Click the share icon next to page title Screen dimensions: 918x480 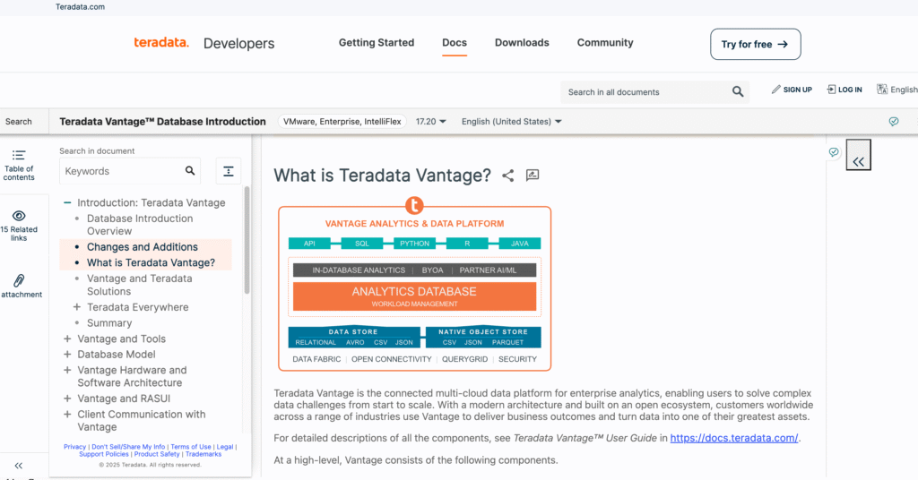(x=507, y=176)
